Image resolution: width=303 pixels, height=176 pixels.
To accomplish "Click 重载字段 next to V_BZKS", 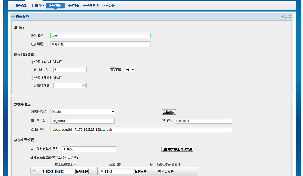I will pyautogui.click(x=141, y=172).
